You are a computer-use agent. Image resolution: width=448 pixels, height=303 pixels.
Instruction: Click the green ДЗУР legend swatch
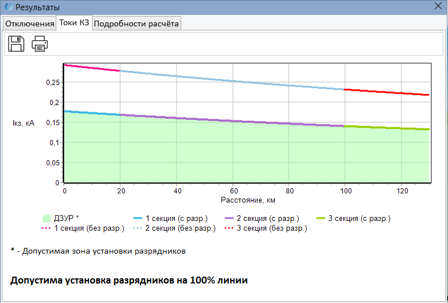click(47, 218)
